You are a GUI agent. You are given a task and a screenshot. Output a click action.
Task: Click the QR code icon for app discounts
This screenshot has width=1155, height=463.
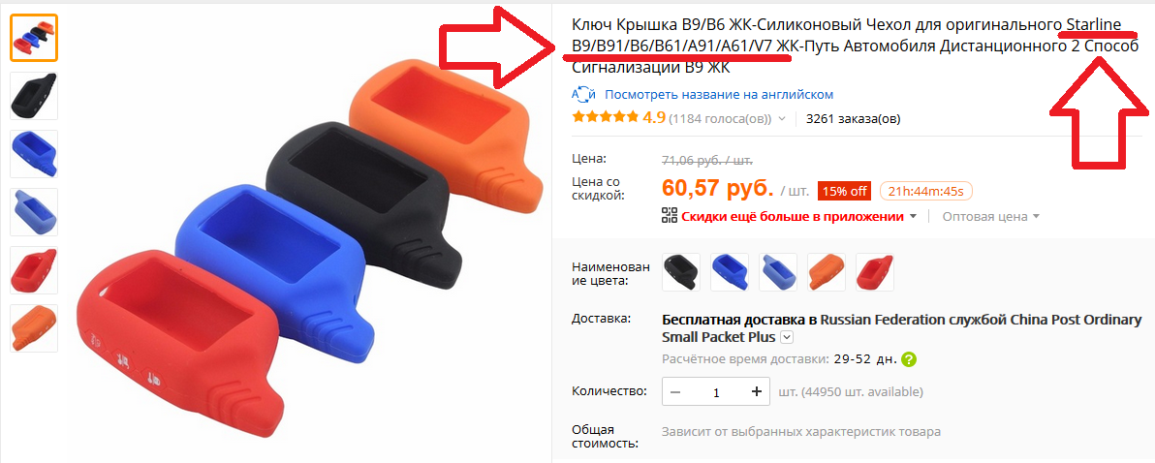coord(669,216)
